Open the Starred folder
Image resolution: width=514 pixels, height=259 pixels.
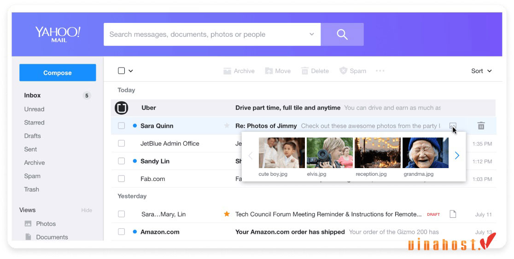point(34,123)
